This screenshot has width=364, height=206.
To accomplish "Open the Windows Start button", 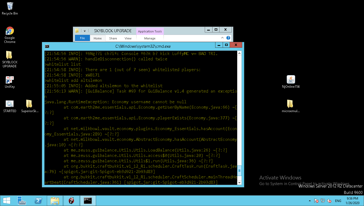I will [x=6, y=201].
